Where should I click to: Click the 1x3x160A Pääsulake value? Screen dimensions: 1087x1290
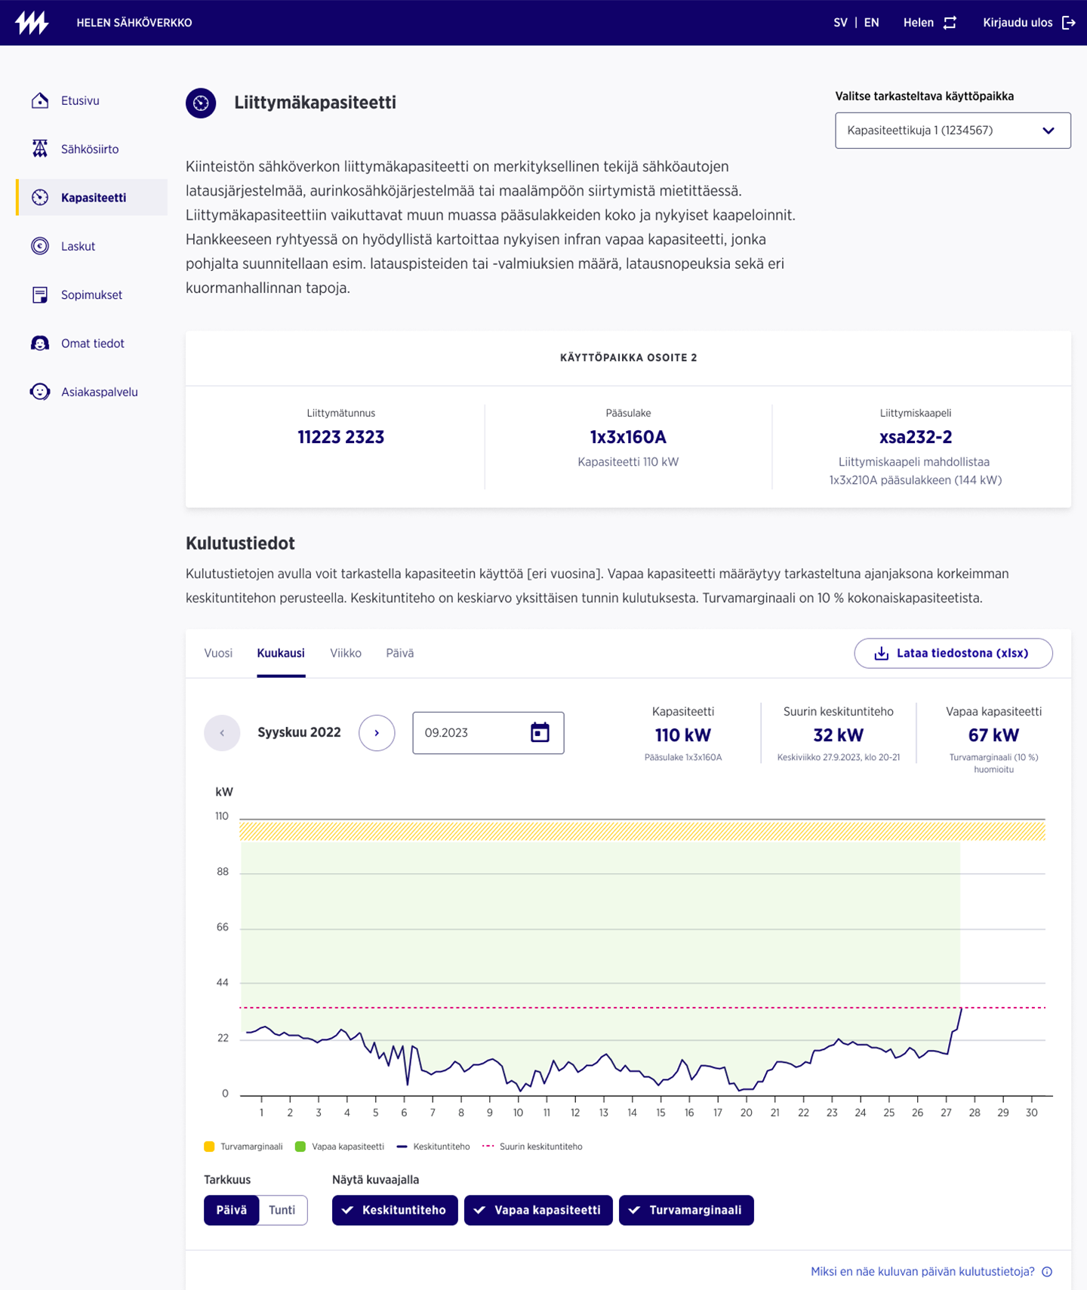pyautogui.click(x=628, y=437)
